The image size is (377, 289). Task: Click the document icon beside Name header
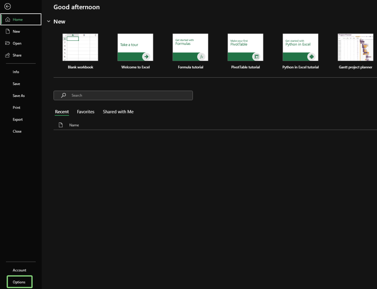click(x=61, y=125)
